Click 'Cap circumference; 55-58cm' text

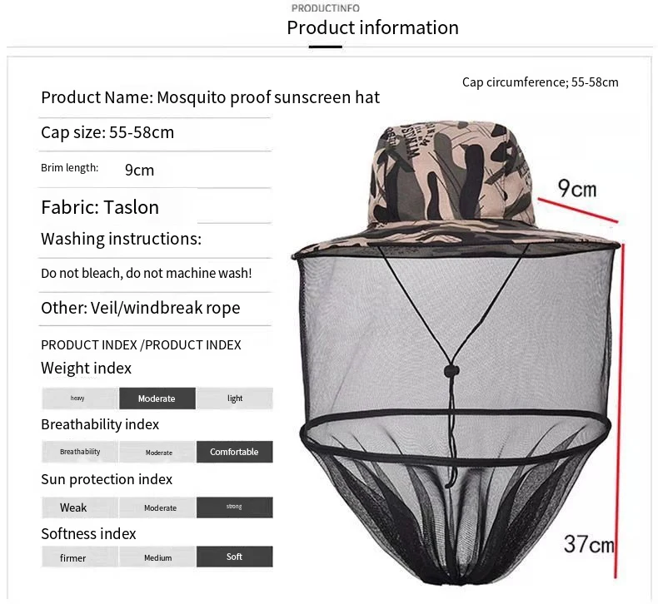coord(540,82)
